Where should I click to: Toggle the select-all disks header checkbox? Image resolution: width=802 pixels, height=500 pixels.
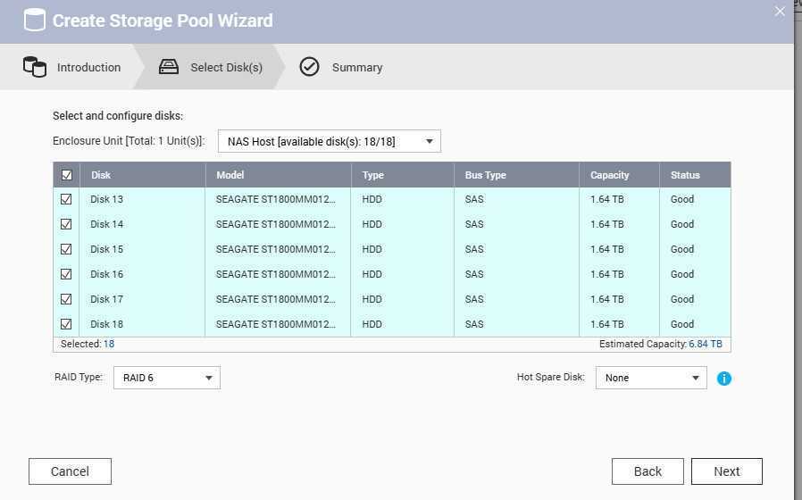(x=66, y=175)
